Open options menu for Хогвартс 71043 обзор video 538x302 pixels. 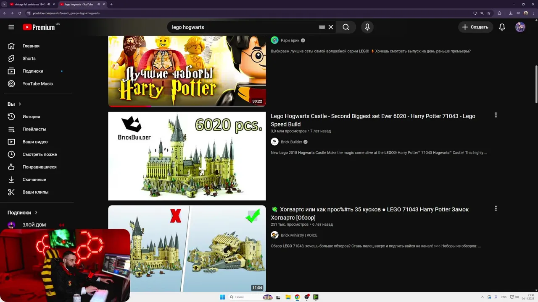[x=496, y=208]
